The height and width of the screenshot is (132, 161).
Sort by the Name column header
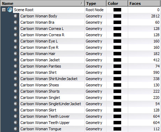coord(43,3)
